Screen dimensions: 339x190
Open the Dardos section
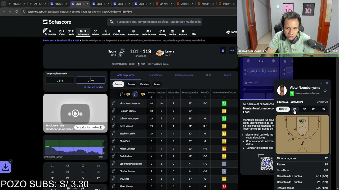coord(172,32)
